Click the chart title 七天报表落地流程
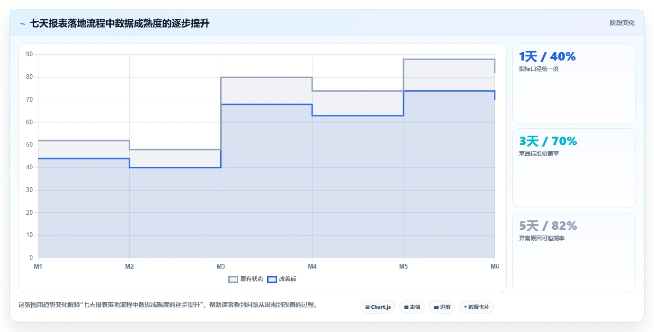 click(x=119, y=23)
